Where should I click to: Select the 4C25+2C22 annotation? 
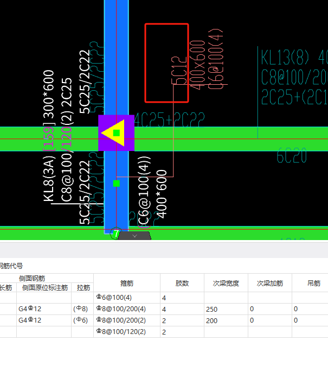169,120
